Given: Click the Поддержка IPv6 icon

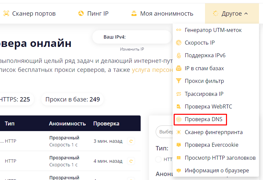Looking at the screenshot, I should (179, 56).
